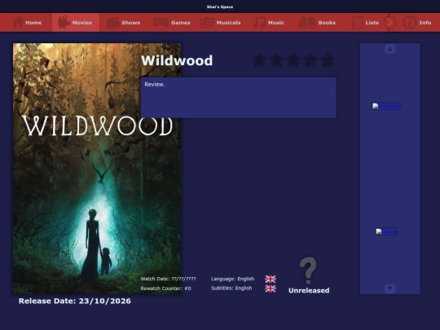Click the UK flag next to Subtitles
This screenshot has height=330, width=440.
pyautogui.click(x=271, y=288)
